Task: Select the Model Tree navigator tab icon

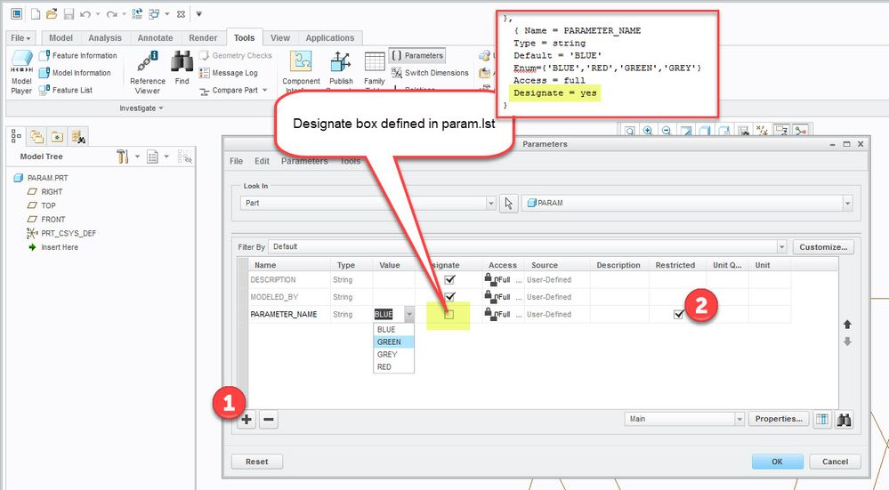Action: [x=16, y=136]
